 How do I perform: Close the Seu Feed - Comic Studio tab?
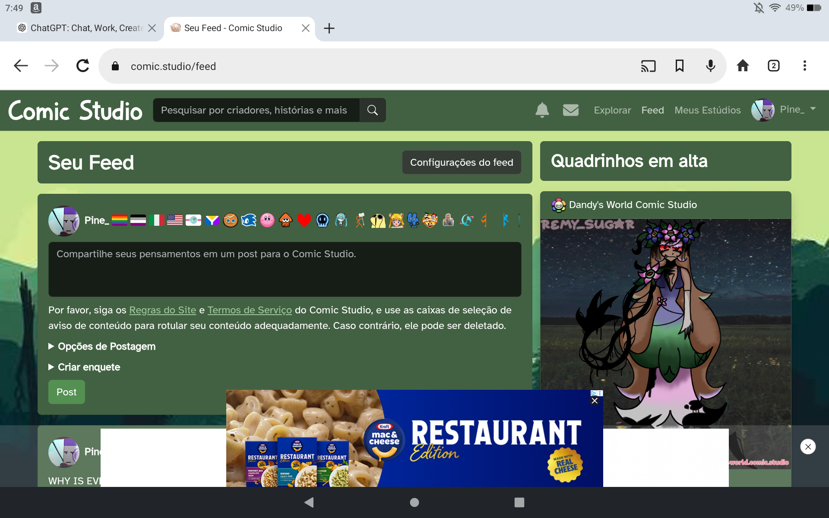tap(305, 28)
